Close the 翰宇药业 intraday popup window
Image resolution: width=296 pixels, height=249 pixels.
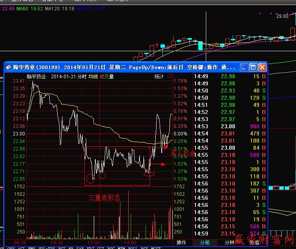point(262,67)
